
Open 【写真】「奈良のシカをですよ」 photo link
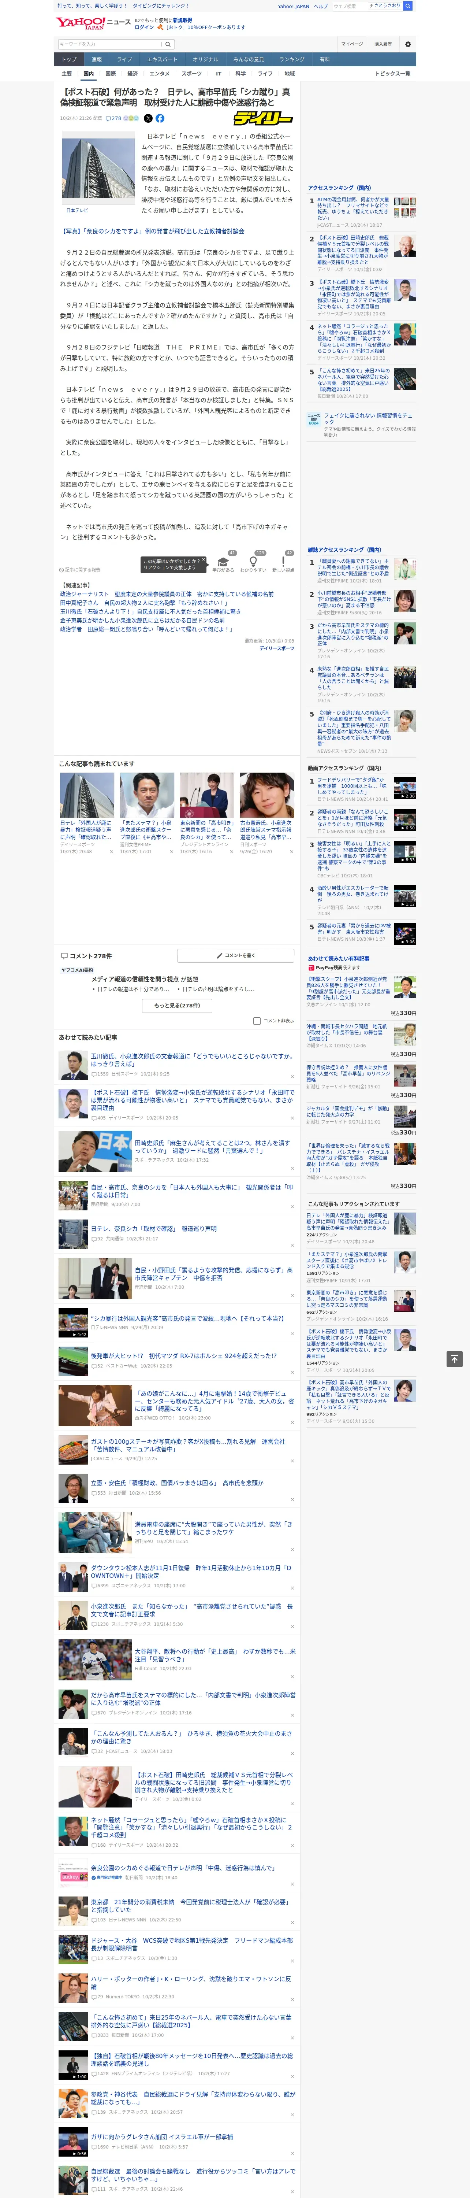(152, 230)
